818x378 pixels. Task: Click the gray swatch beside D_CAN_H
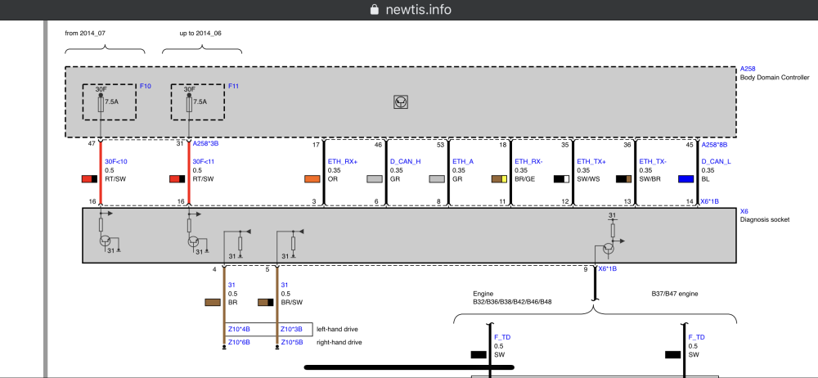(x=375, y=179)
